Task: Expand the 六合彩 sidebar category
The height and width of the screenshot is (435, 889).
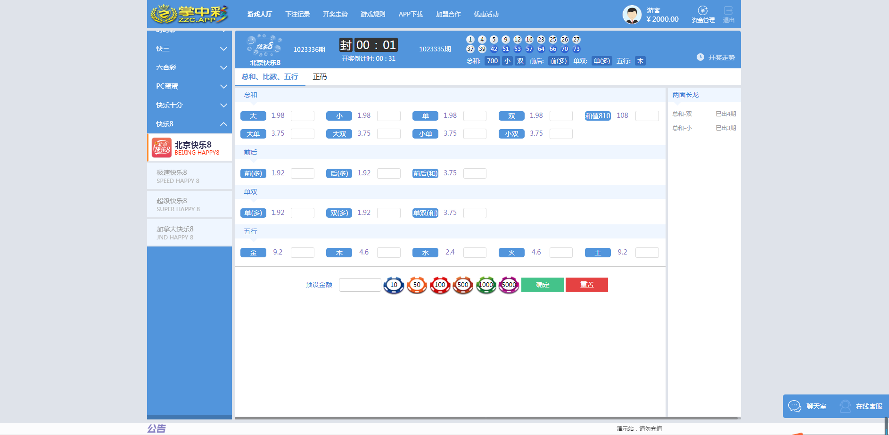Action: coord(189,67)
